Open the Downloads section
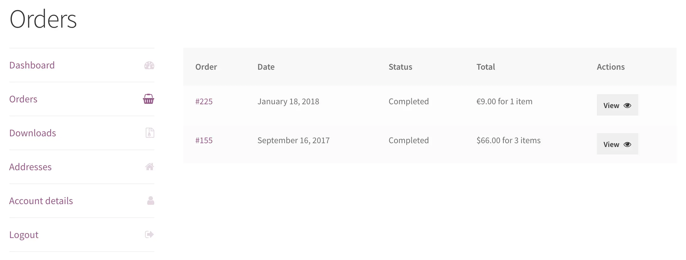Screen dimensions: 686x260 (x=33, y=133)
